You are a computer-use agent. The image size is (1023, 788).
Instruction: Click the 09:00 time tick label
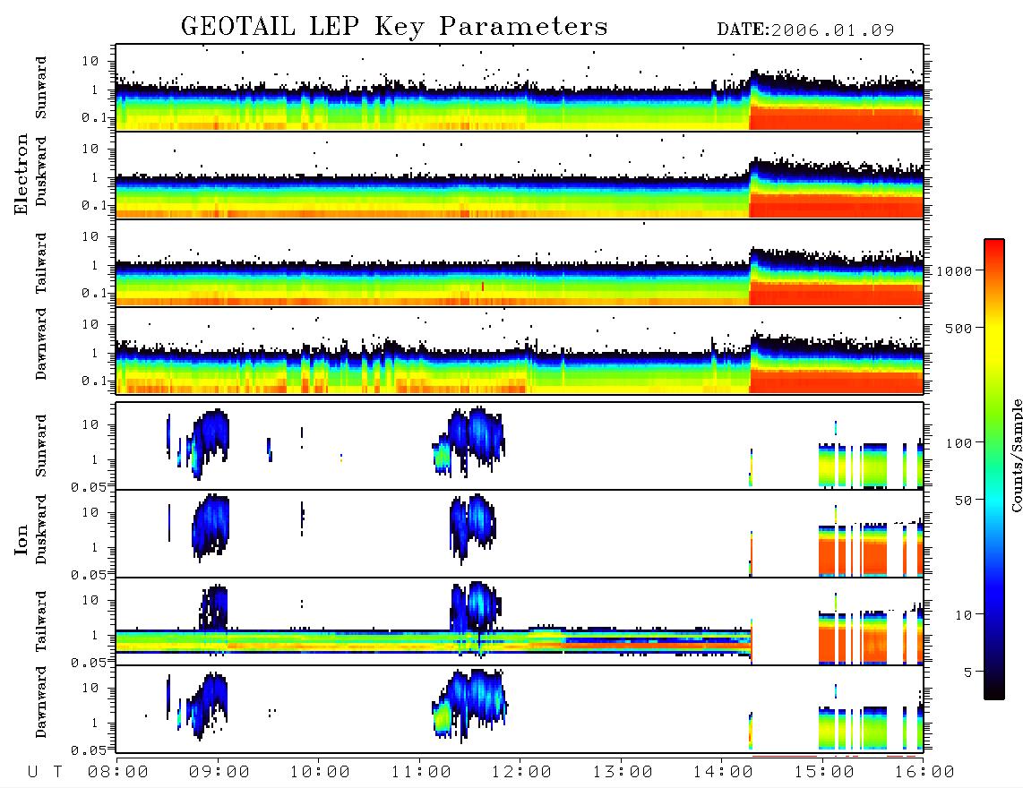click(x=219, y=773)
